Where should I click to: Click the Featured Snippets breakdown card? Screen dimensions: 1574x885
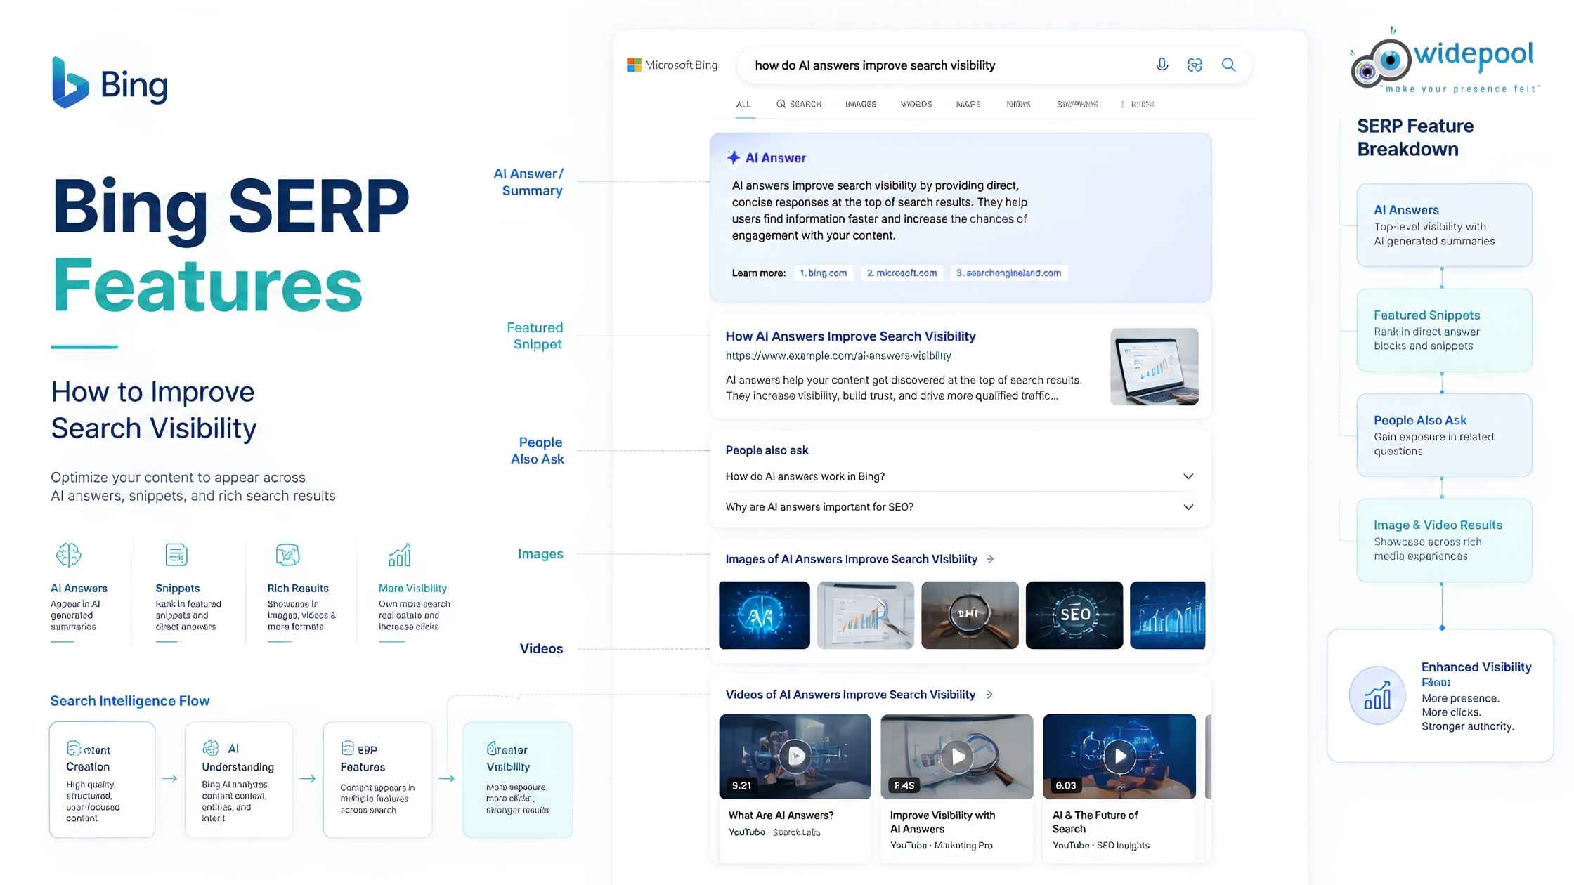coord(1444,330)
